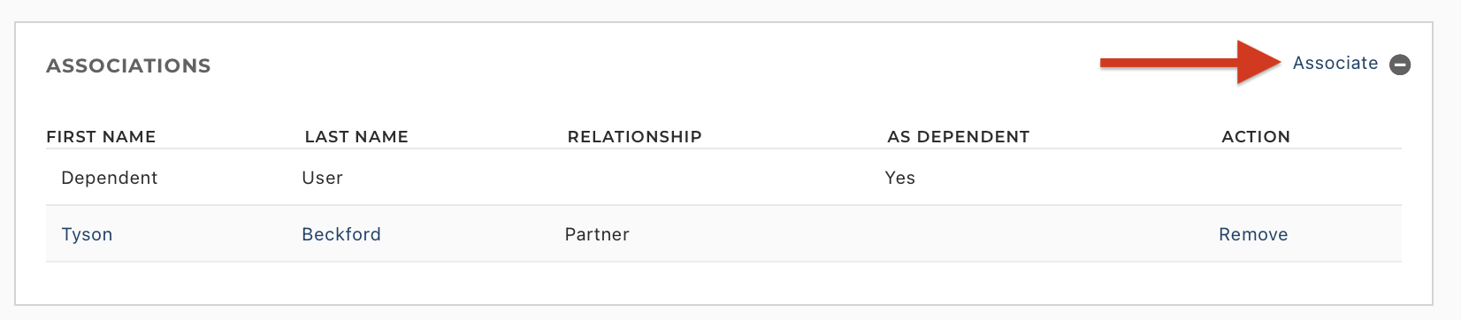1461x320 pixels.
Task: Click the red arrow pointing to Associate
Action: tap(1190, 62)
